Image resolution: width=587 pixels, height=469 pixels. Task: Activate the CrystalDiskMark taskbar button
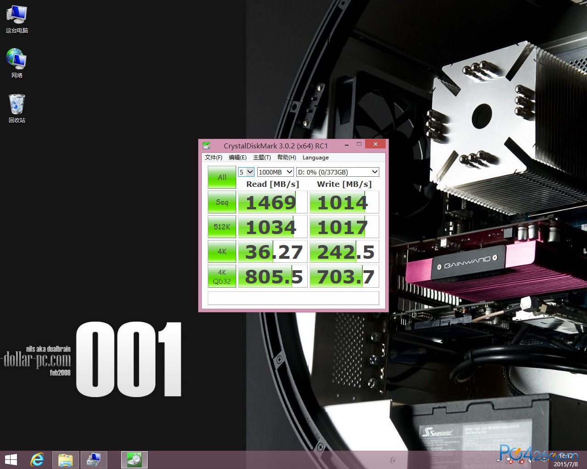coord(134,460)
